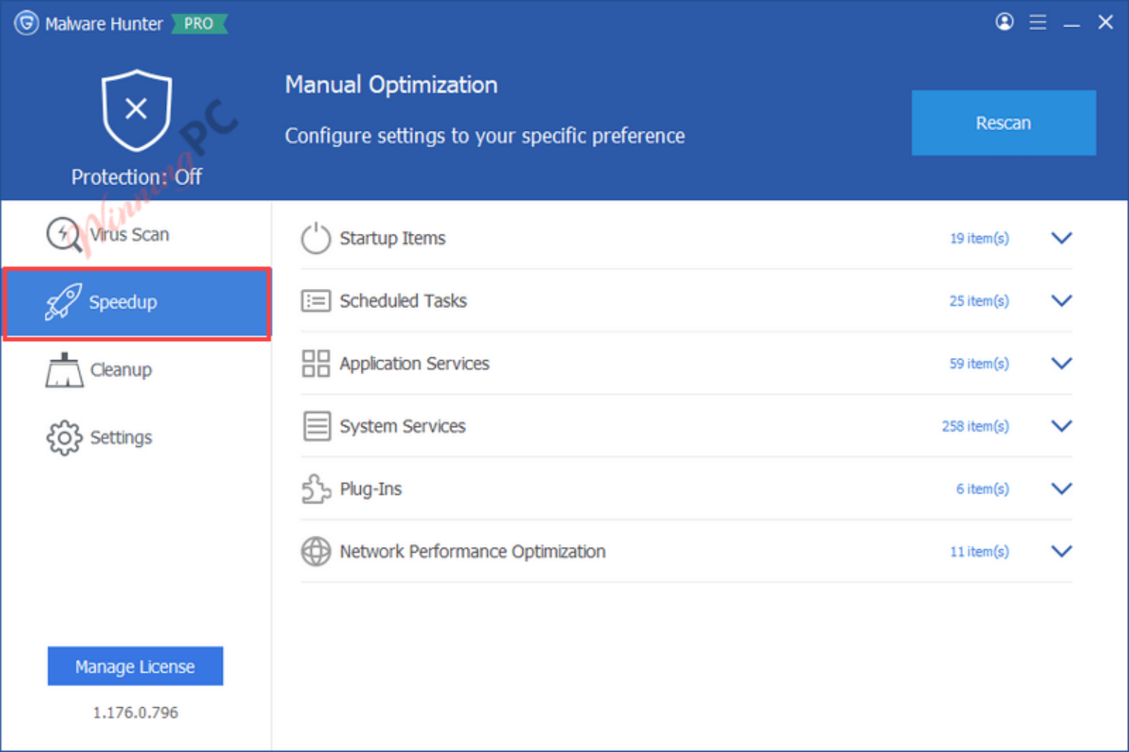This screenshot has height=752, width=1129.
Task: Click the Manage License button
Action: (x=135, y=666)
